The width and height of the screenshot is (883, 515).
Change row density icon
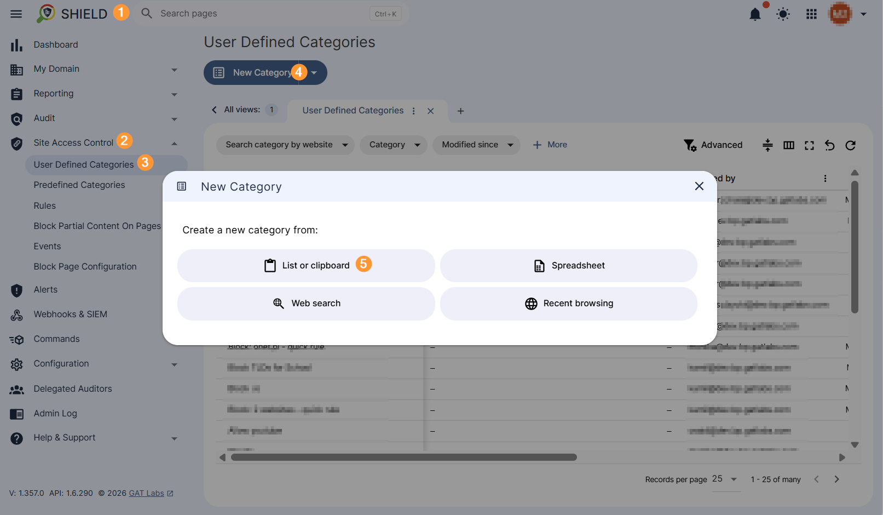click(767, 145)
